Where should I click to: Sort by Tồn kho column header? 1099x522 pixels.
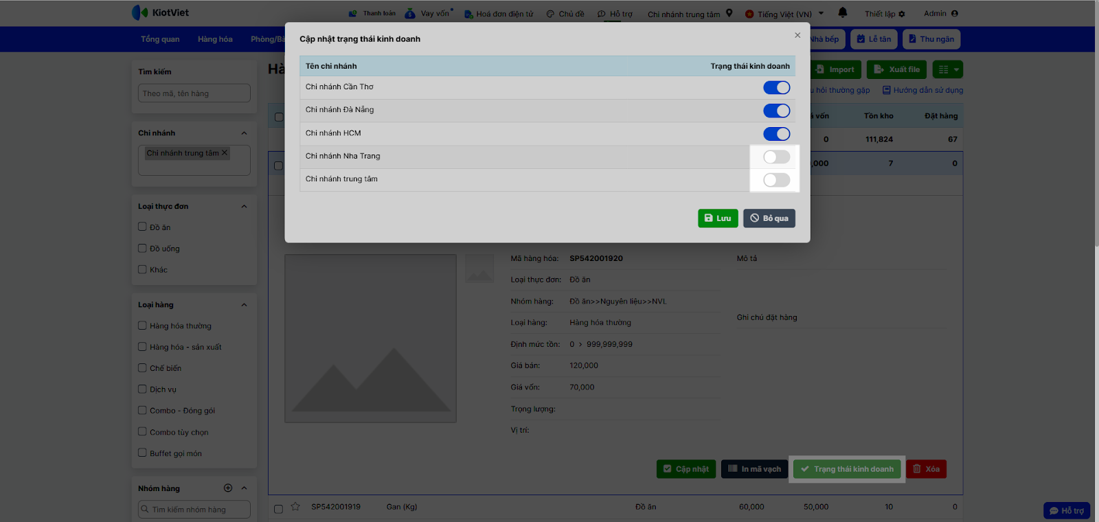tap(879, 116)
